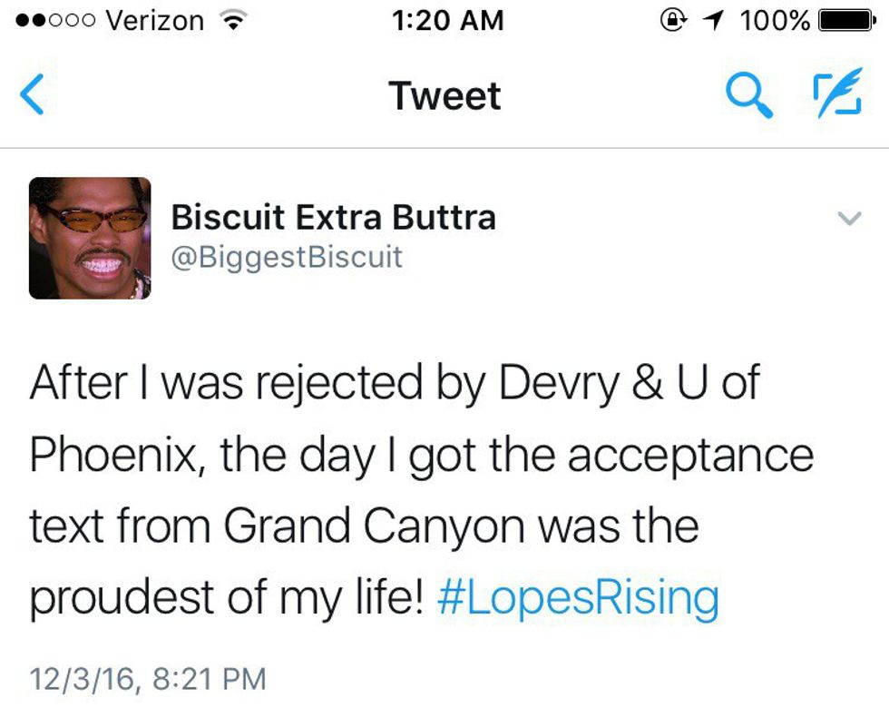The image size is (889, 727).
Task: Tap the tweet line beginning "After I was rejected"
Action: point(394,383)
